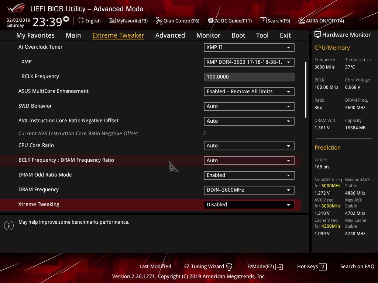Click the 16384 MB capacity value
This screenshot has height=283, width=378.
tap(355, 128)
